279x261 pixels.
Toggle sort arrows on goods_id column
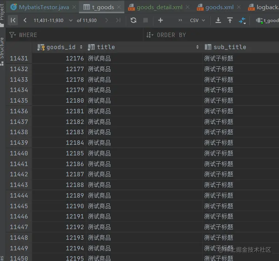point(81,47)
